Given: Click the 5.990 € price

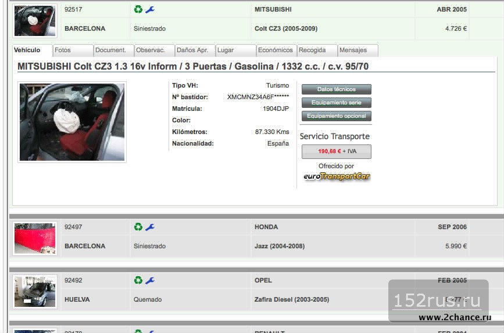Looking at the screenshot, I should point(456,246).
